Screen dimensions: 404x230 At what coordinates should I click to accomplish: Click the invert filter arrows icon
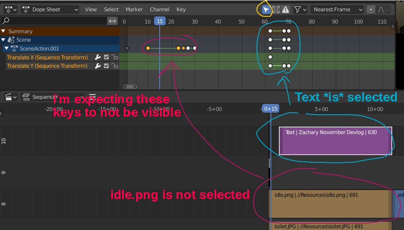coord(112,21)
